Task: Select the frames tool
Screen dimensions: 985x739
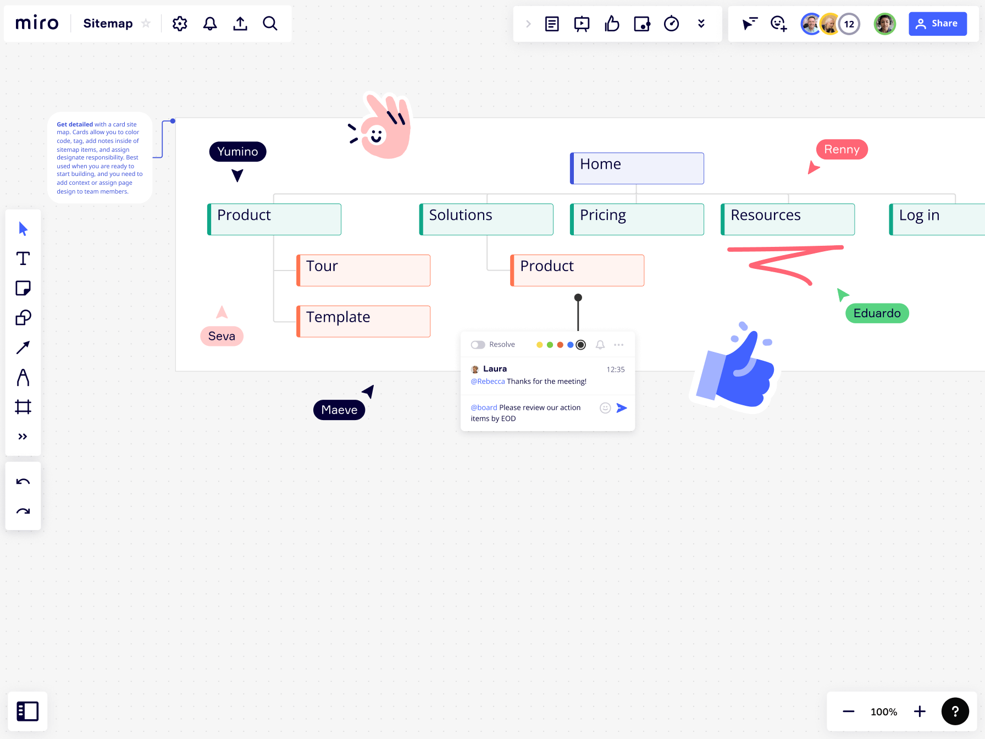Action: click(x=23, y=407)
